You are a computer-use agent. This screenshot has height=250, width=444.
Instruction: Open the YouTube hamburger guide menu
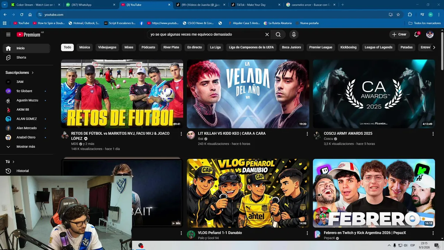pos(8,34)
